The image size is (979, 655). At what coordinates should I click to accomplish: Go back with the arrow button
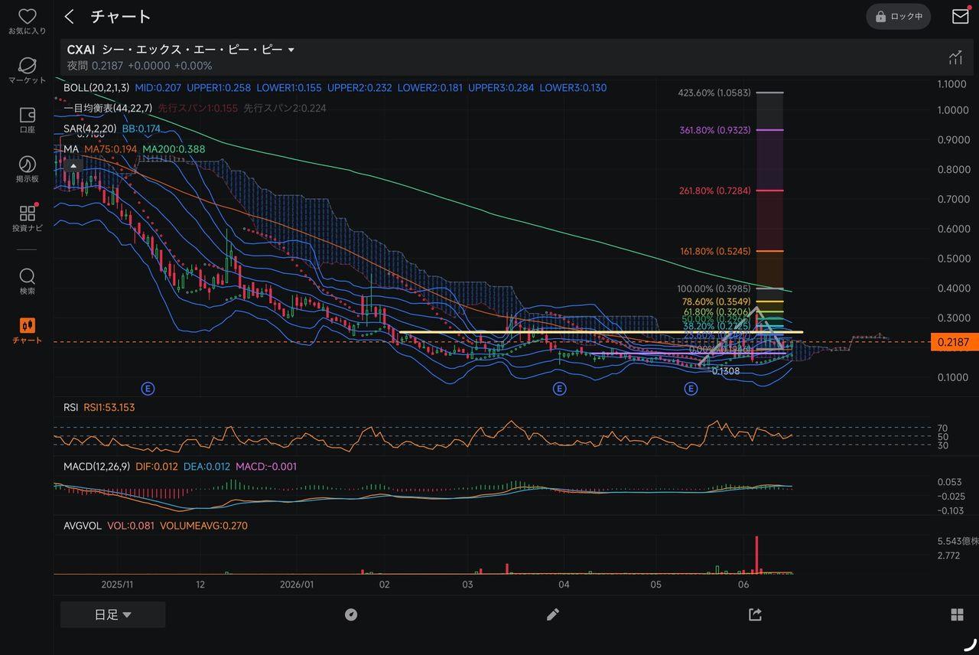coord(70,16)
